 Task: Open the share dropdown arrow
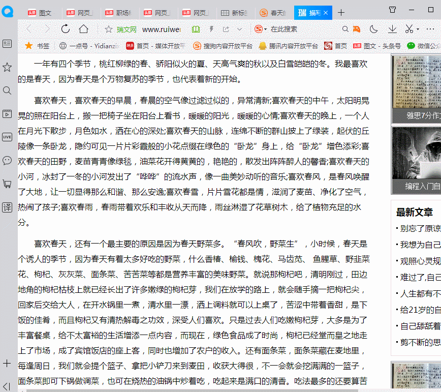[x=239, y=29]
